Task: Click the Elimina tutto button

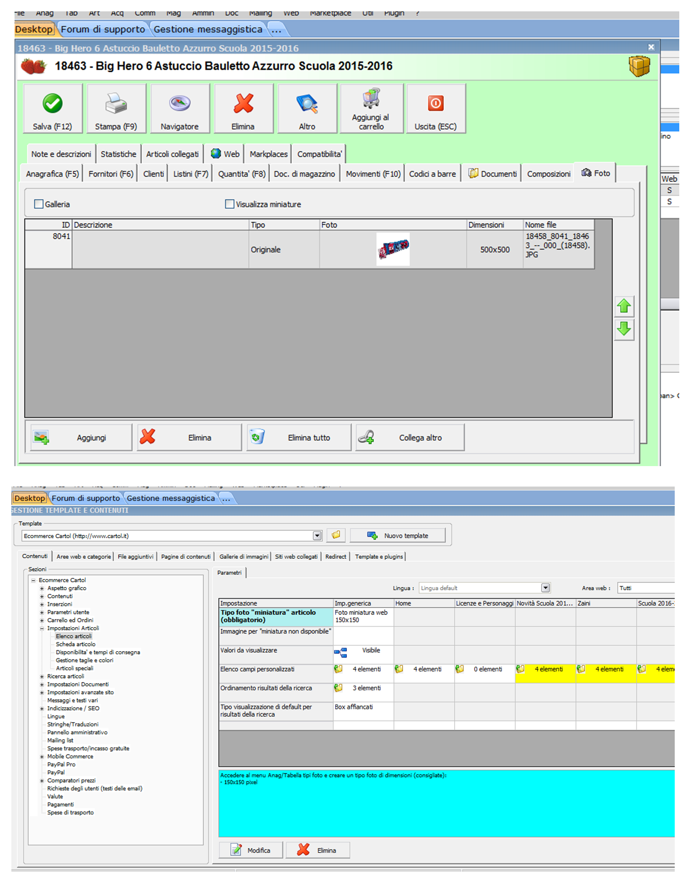Action: [299, 437]
